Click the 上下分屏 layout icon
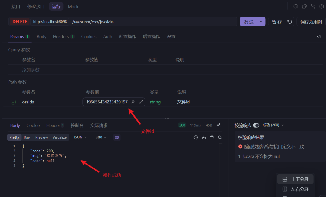The image size is (326, 197). coord(285,179)
